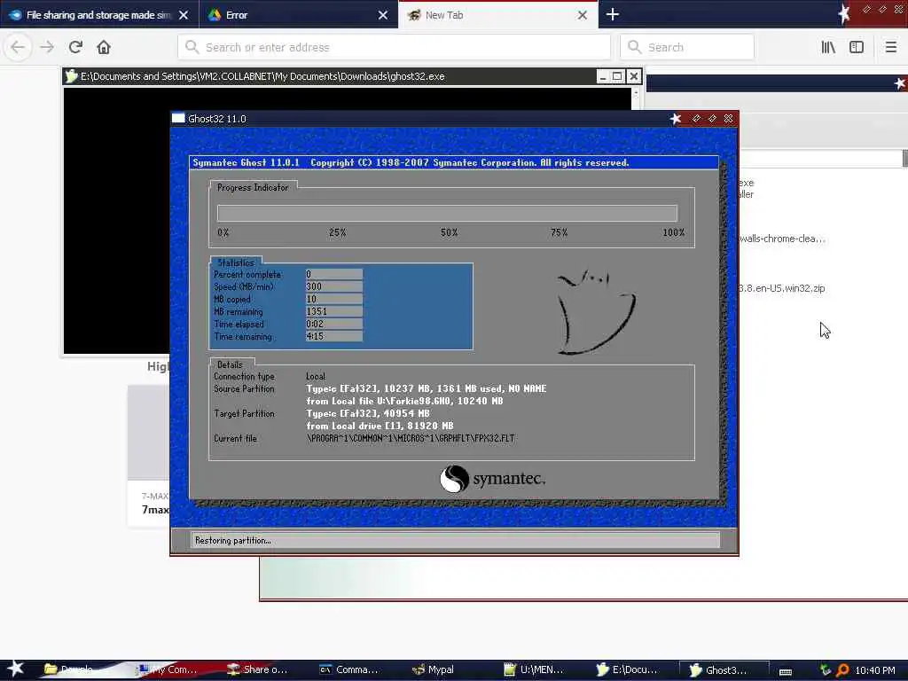Close the New Tab tab

pos(583,15)
